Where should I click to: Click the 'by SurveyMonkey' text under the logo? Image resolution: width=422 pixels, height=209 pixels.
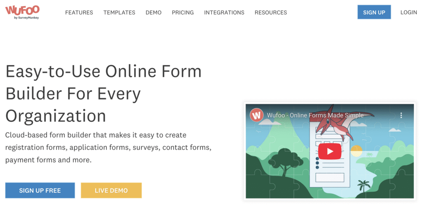27,17
